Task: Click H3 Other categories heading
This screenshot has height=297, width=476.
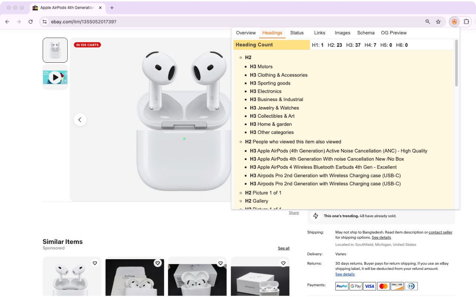Action: point(272,132)
